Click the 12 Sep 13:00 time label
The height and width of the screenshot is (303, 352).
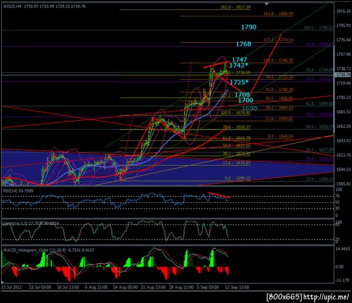(x=237, y=287)
